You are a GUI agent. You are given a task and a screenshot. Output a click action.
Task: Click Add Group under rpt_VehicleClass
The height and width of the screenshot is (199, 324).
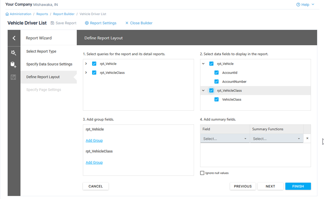click(x=94, y=162)
